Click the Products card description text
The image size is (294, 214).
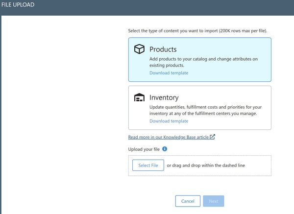click(x=203, y=62)
